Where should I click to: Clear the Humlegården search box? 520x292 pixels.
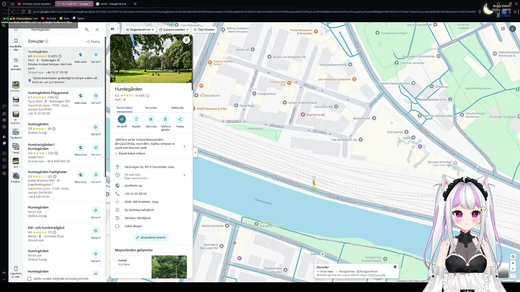(x=97, y=30)
